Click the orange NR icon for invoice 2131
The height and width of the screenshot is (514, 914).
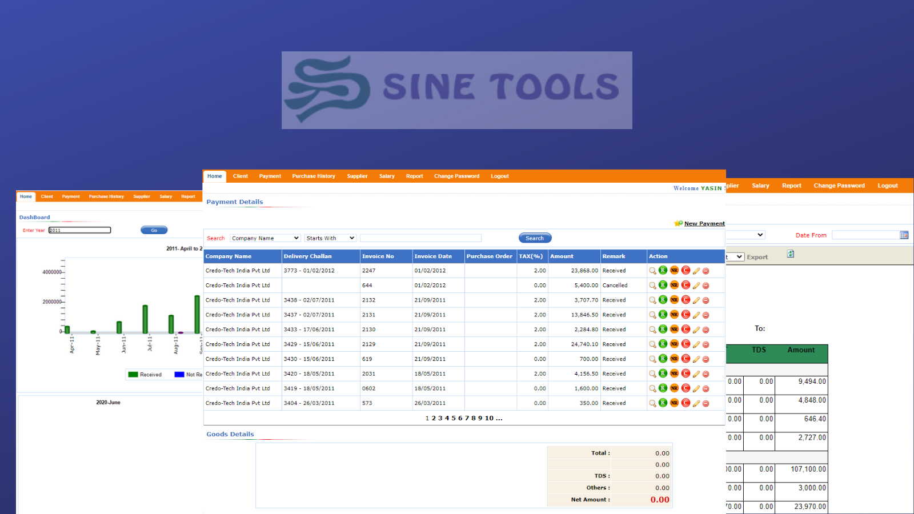click(x=674, y=315)
